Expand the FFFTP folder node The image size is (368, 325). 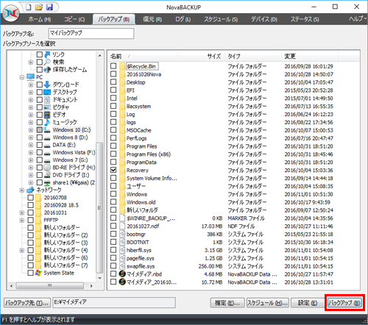pyautogui.click(x=22, y=220)
